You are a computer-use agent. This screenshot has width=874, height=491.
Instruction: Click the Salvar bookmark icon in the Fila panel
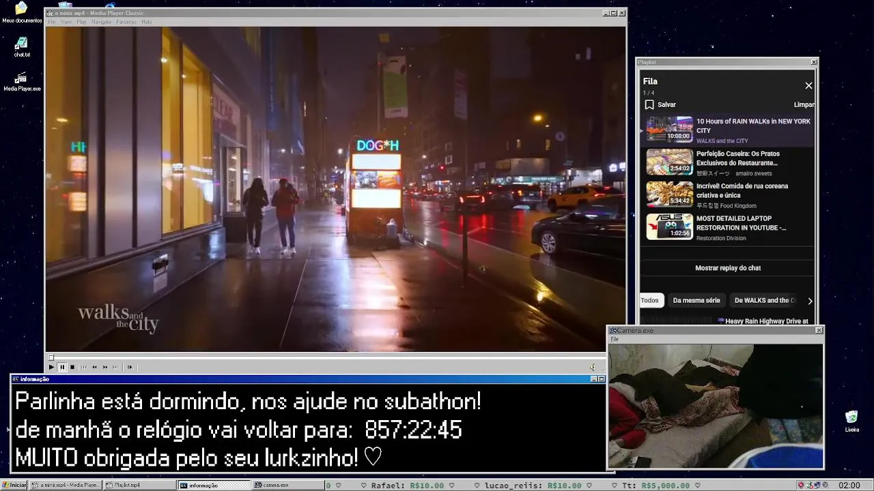(649, 105)
